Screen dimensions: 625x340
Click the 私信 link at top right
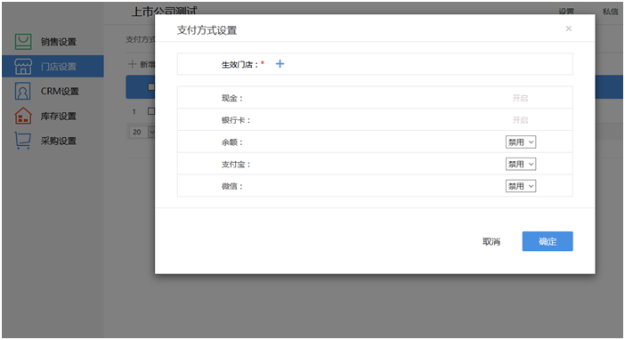pos(610,12)
